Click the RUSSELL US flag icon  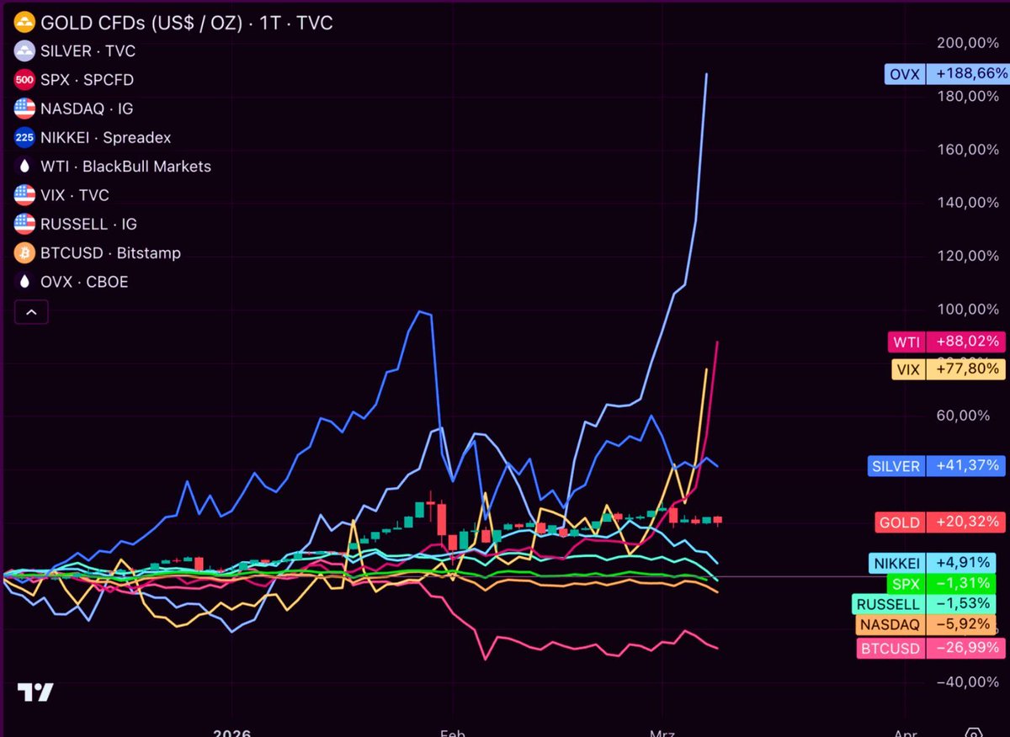click(x=25, y=224)
